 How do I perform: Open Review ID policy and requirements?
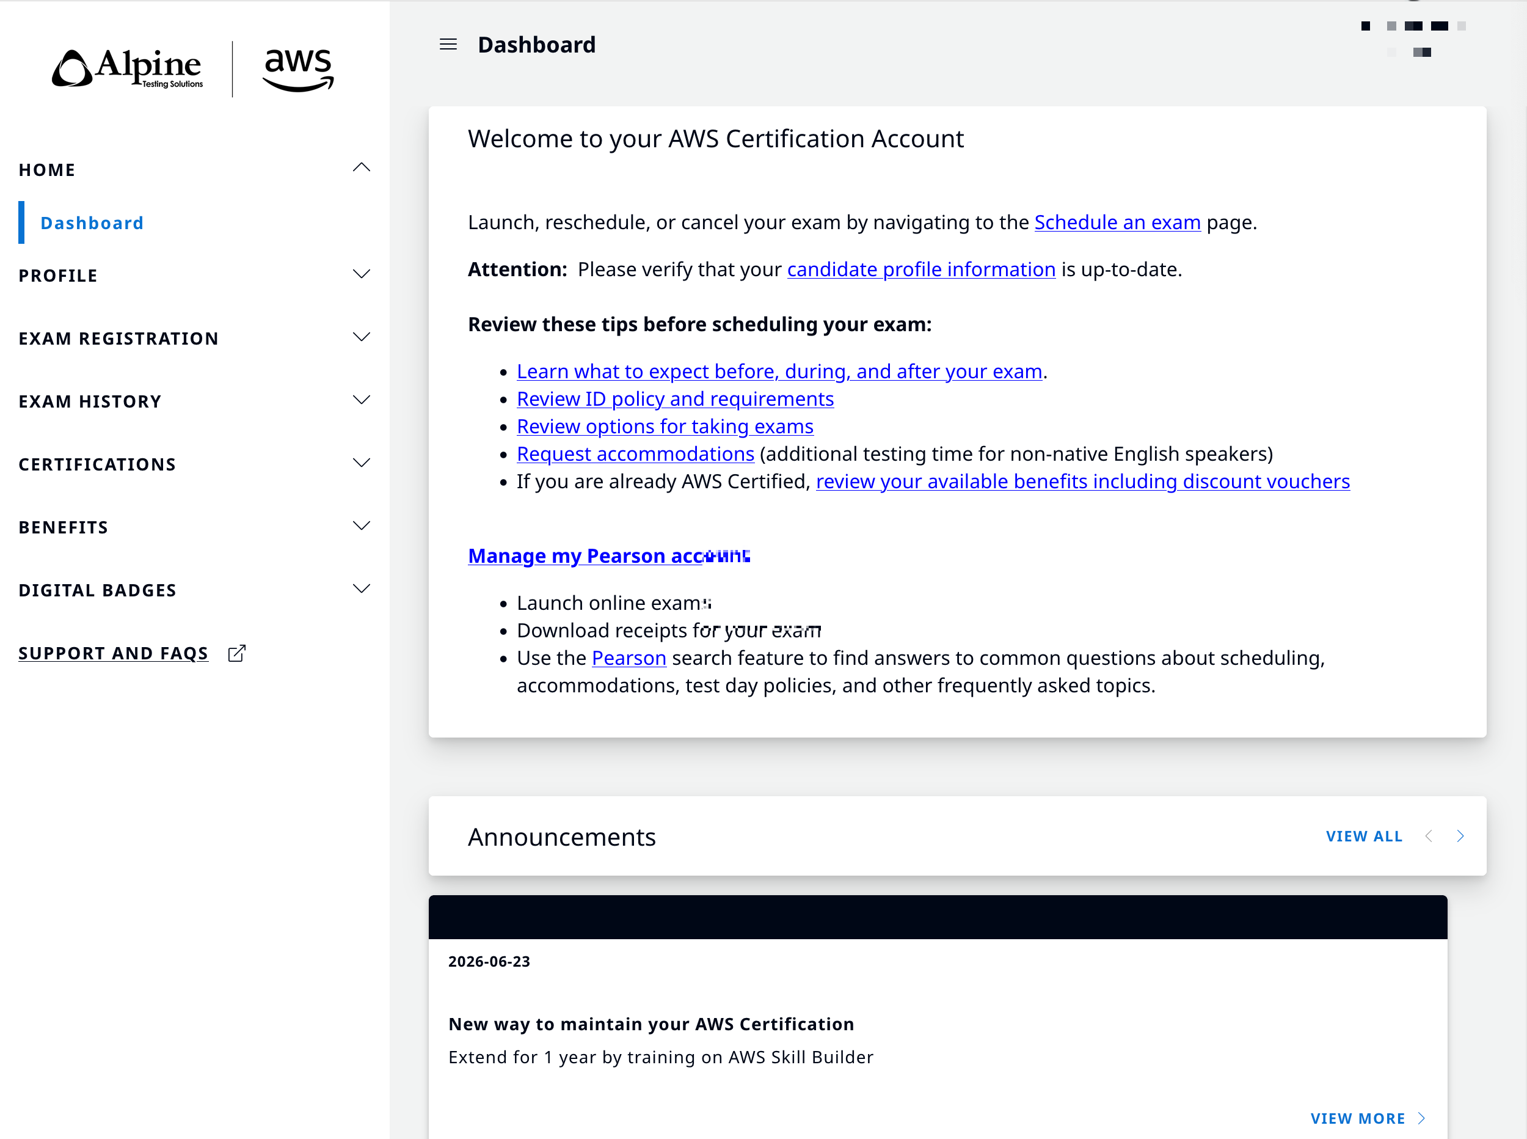[676, 398]
